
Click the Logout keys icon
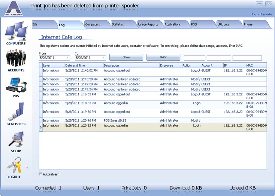point(15,165)
